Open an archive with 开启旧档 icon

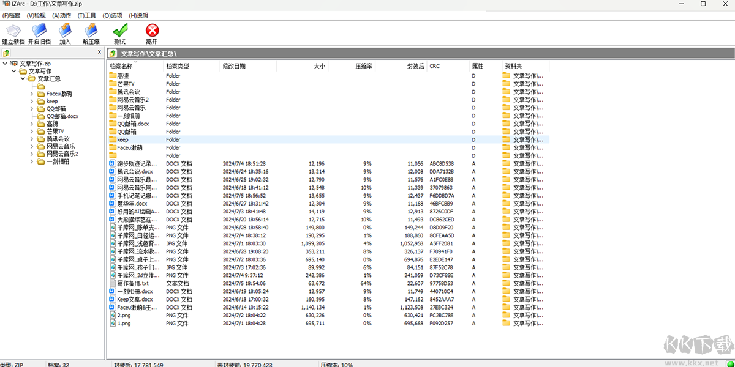[x=39, y=33]
